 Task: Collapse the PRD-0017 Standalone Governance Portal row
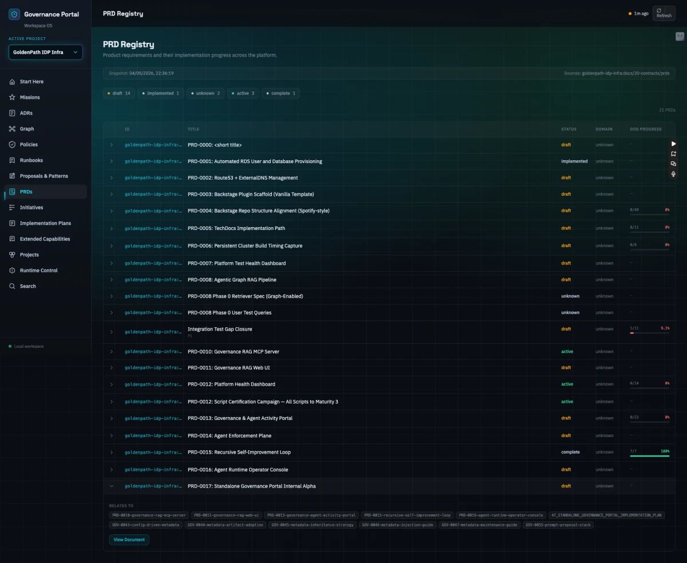112,486
